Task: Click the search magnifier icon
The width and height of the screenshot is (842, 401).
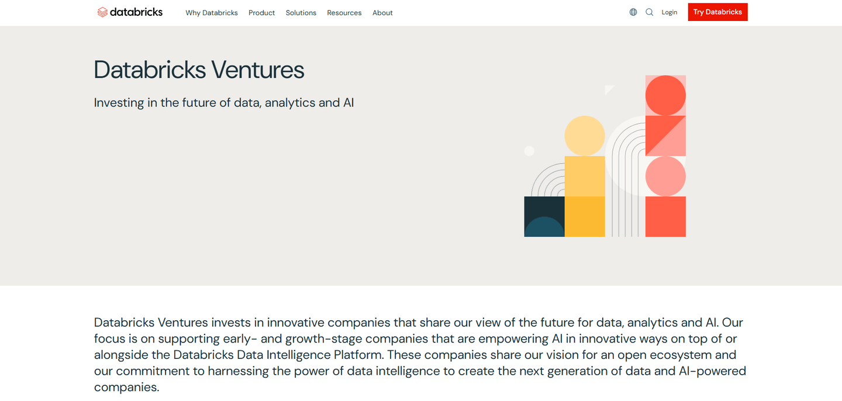Action: click(649, 12)
